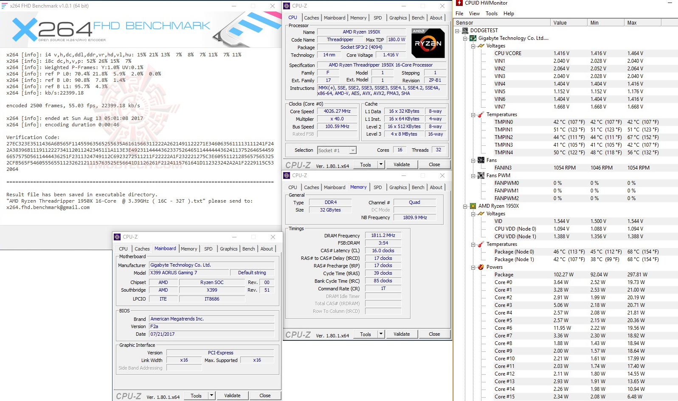Viewport: 678px width, 401px height.
Task: Select the AMD Ryzen 1950X chip icon
Action: tap(473, 206)
